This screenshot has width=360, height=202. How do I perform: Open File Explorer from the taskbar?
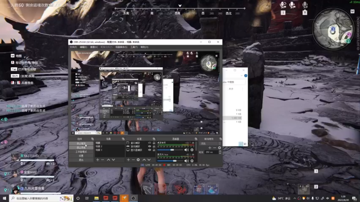point(96,198)
